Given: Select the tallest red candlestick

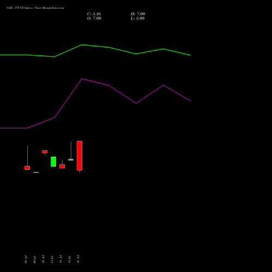Looking at the screenshot, I should click(79, 156).
